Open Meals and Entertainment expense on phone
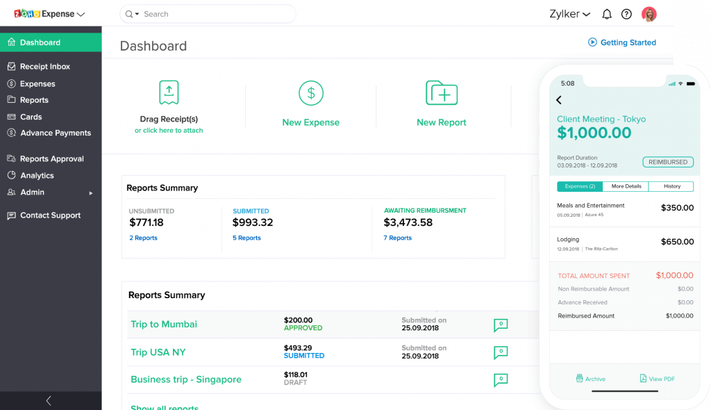This screenshot has height=410, width=711. pyautogui.click(x=625, y=210)
